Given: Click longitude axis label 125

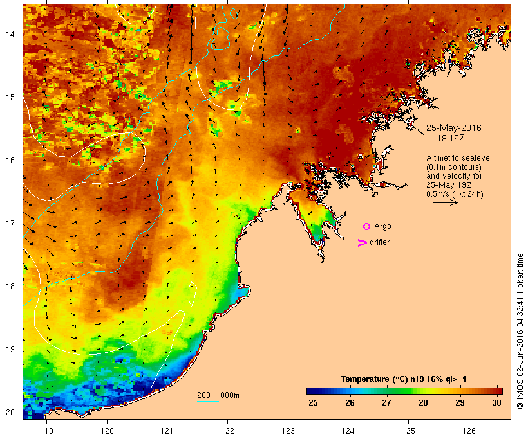Looking at the screenshot, I should click(409, 431).
